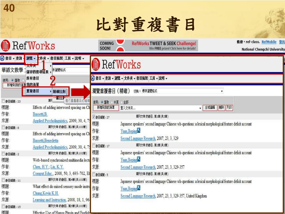The height and width of the screenshot is (214, 285).
Task: Open the Yuan,Boping author link in record 17
Action: pyautogui.click(x=129, y=160)
